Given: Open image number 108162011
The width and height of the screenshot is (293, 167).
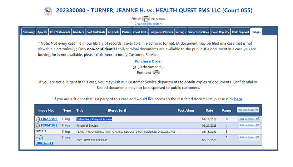Looking at the screenshot, I should [x=45, y=143].
